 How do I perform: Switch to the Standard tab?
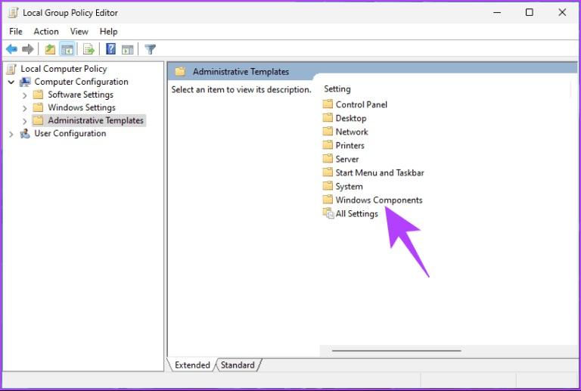point(238,365)
